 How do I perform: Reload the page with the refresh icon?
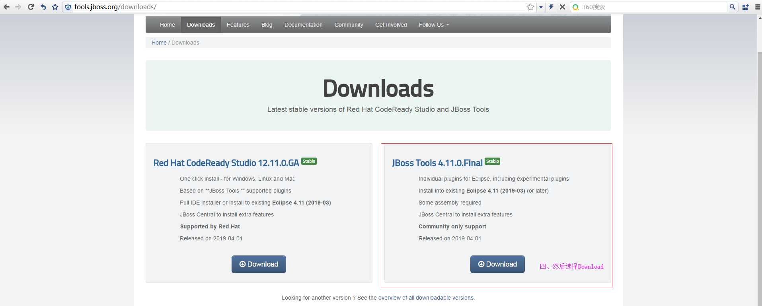31,7
